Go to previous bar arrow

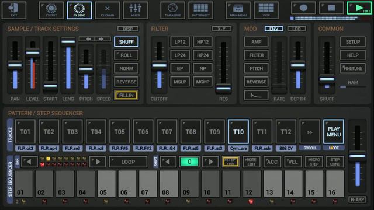coord(29,162)
